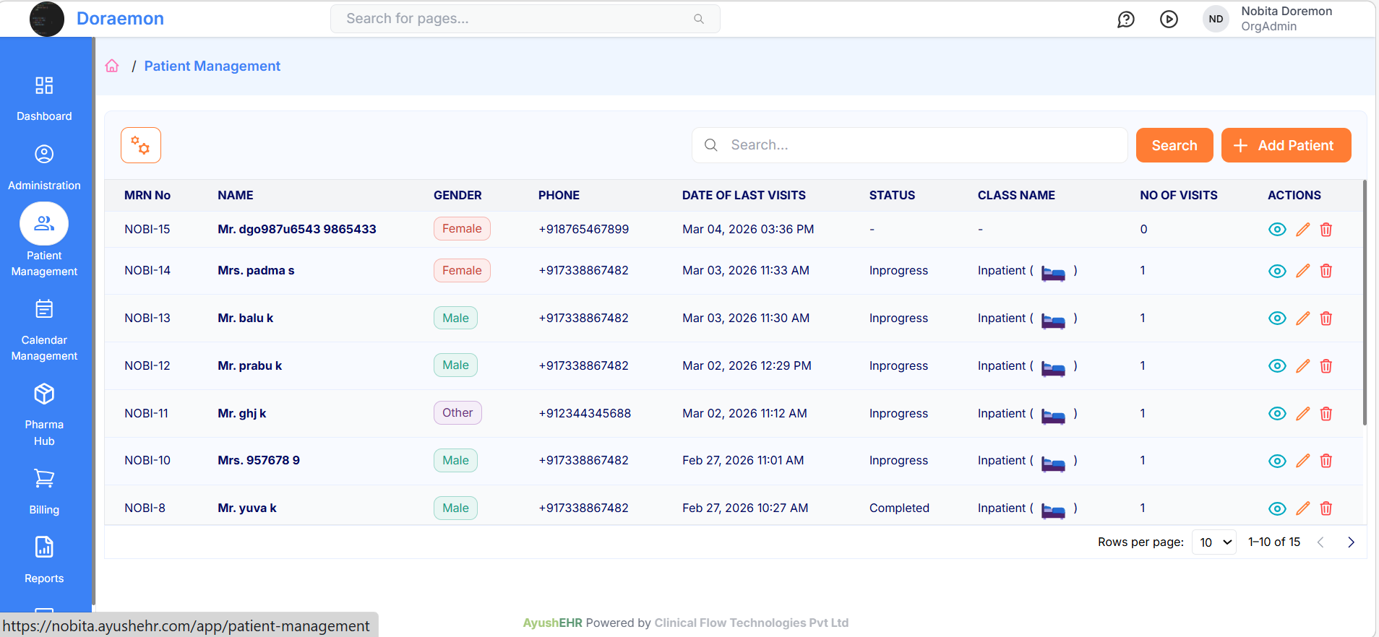Click the play tutorial icon in header
Image resolution: width=1379 pixels, height=637 pixels.
1169,19
